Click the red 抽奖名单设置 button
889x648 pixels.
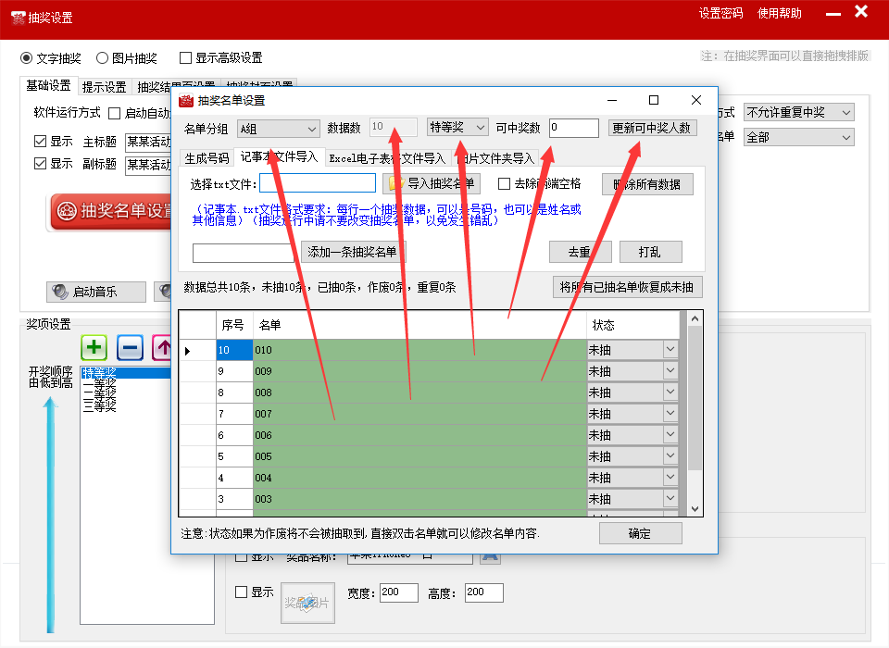tap(113, 211)
